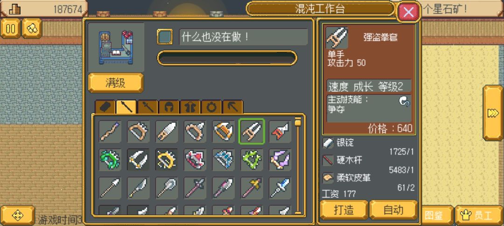Open the pickaxe tools tab
This screenshot has width=504, height=226.
click(233, 107)
